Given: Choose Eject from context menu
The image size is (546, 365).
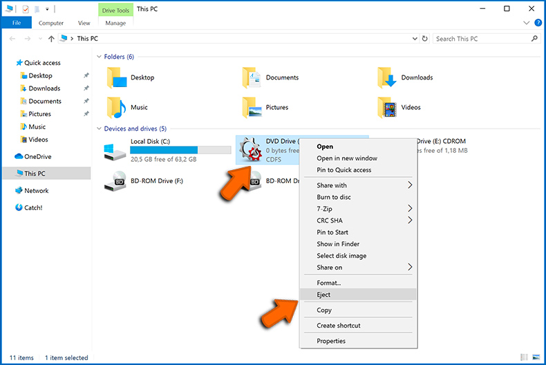Looking at the screenshot, I should 358,294.
